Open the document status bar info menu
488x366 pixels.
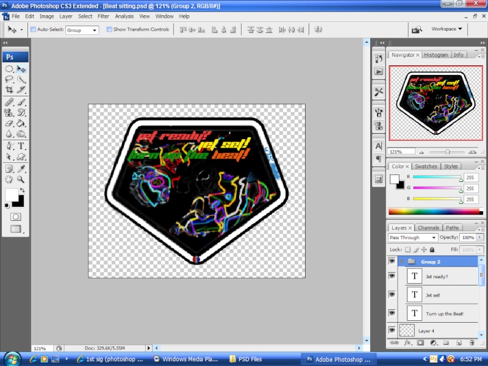(148, 348)
